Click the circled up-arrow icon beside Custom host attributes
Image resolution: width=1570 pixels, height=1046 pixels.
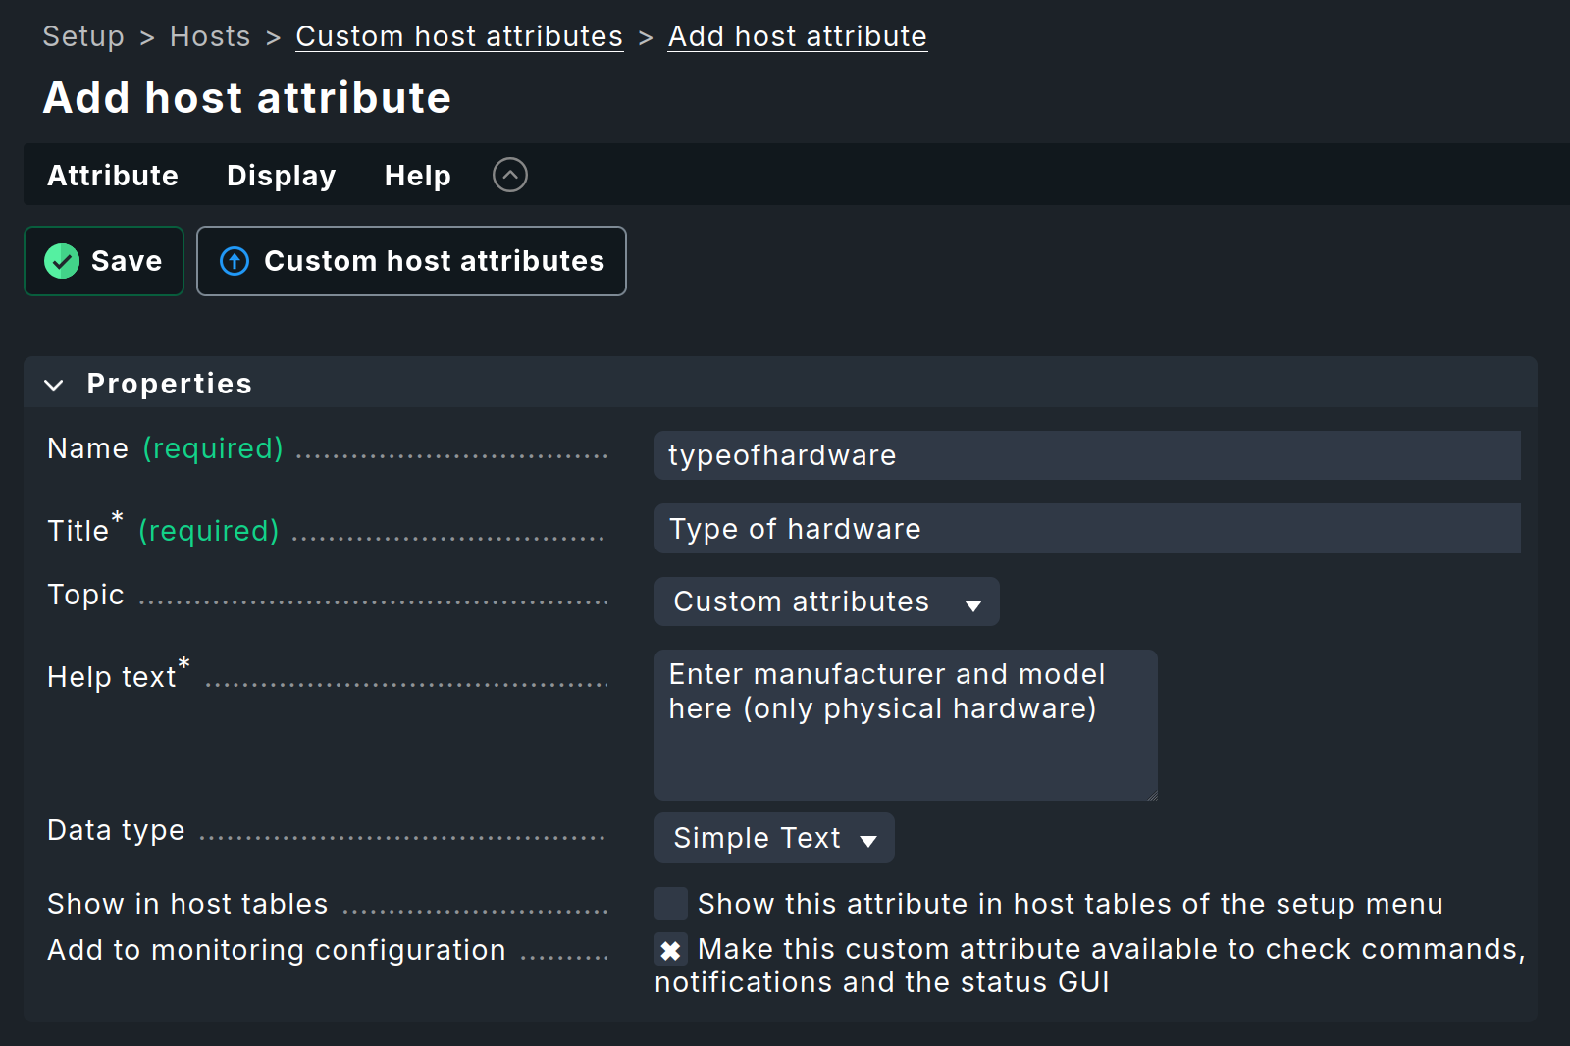click(234, 261)
